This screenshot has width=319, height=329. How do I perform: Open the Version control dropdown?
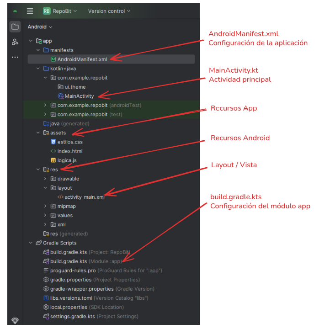[109, 11]
